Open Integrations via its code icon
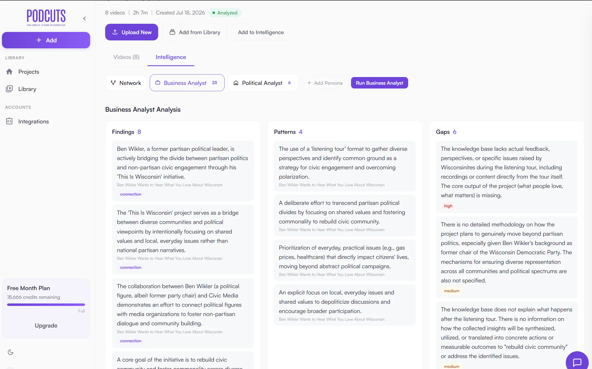 pyautogui.click(x=9, y=121)
